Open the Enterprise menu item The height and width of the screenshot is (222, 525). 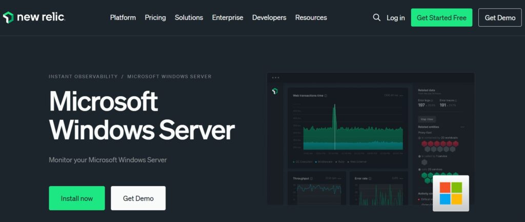click(x=228, y=17)
